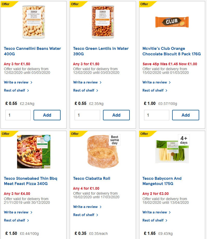Write a review for the Cannellini Beans
The height and width of the screenshot is (239, 207).
(16, 82)
